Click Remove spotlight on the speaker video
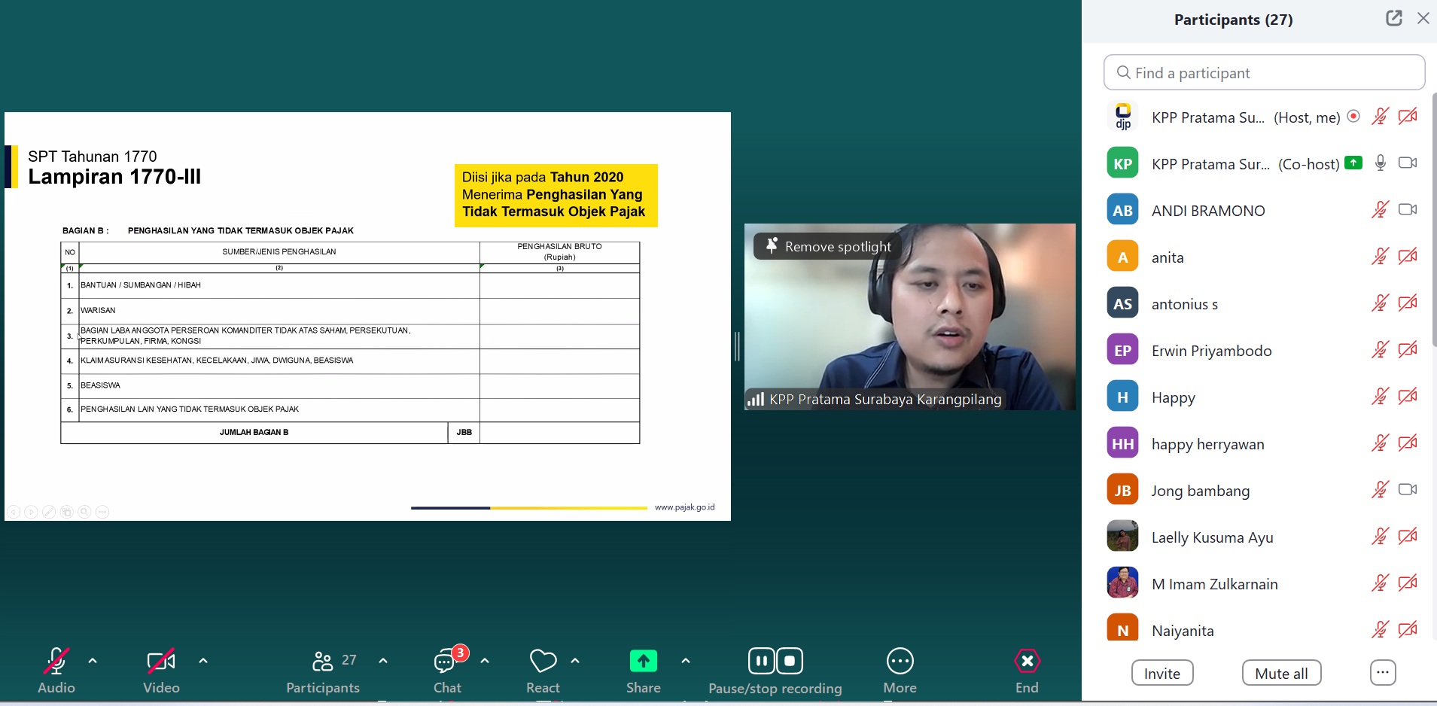 [828, 247]
